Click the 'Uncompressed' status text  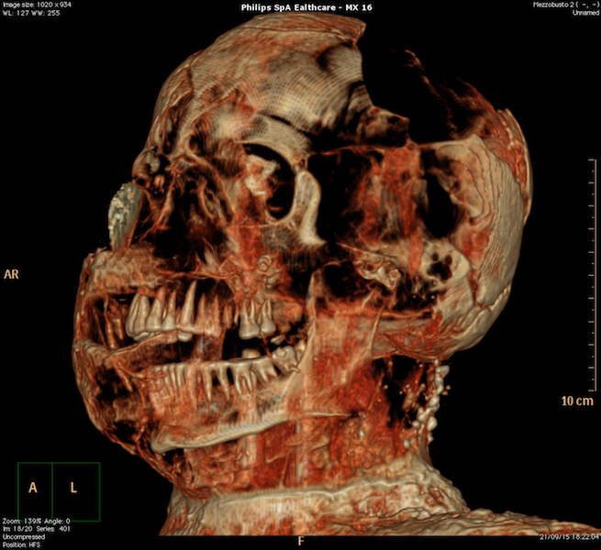(x=24, y=536)
